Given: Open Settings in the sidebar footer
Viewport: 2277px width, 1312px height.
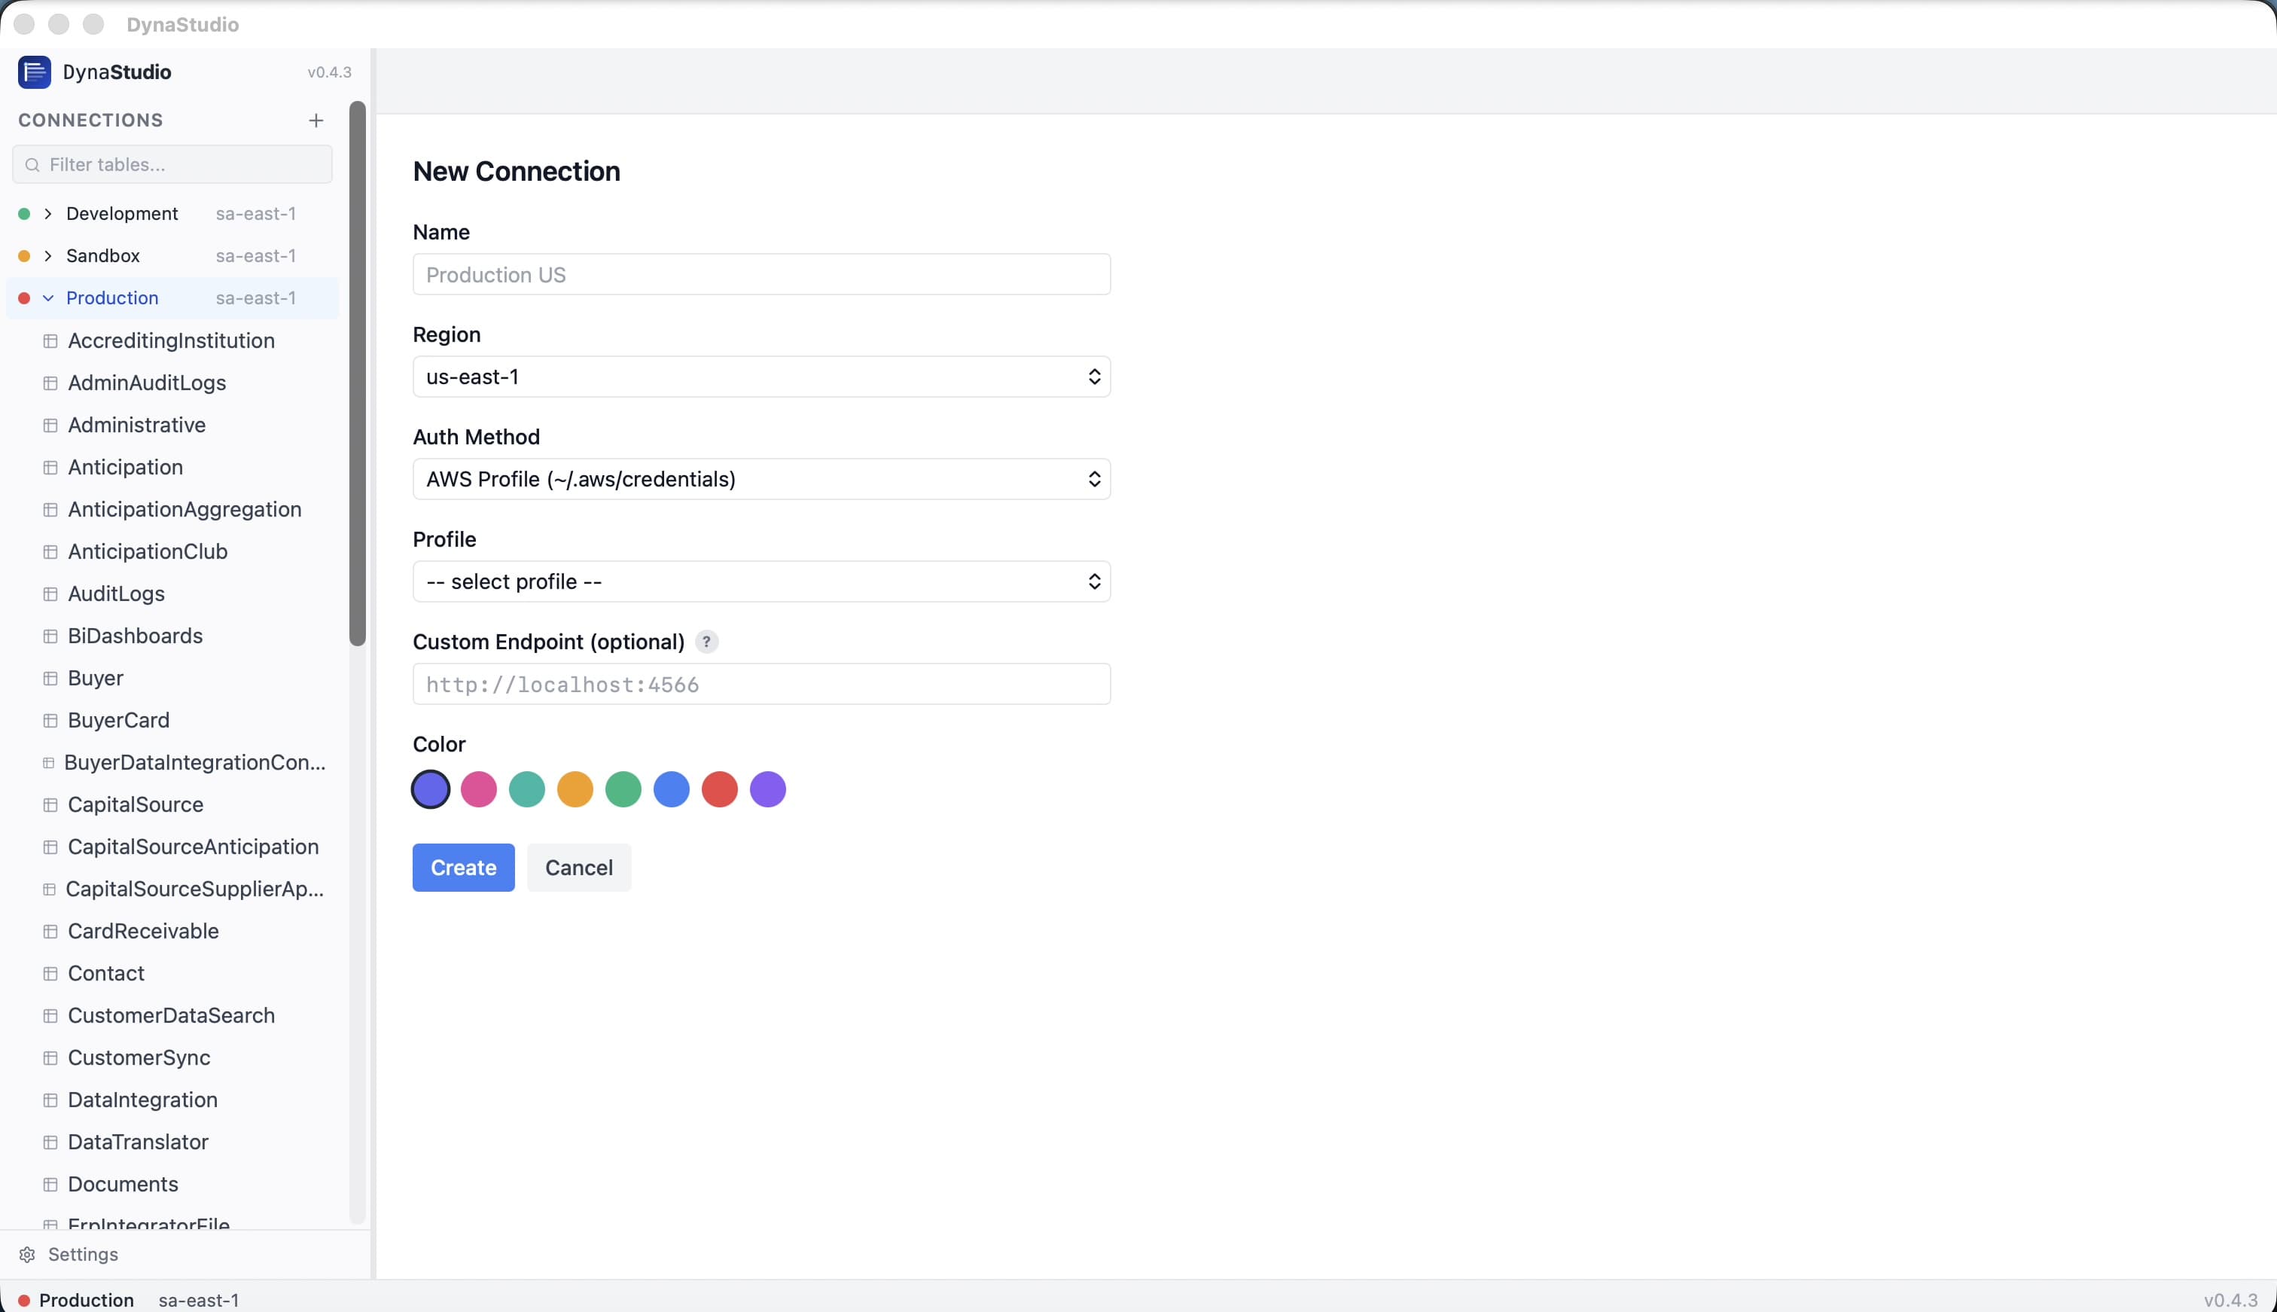Looking at the screenshot, I should tap(69, 1254).
